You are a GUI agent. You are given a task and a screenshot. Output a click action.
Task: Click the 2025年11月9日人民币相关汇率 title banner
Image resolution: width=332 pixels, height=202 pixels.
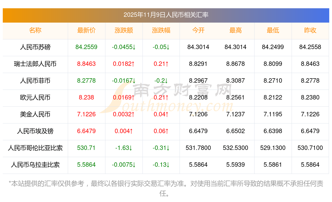[x=166, y=15]
